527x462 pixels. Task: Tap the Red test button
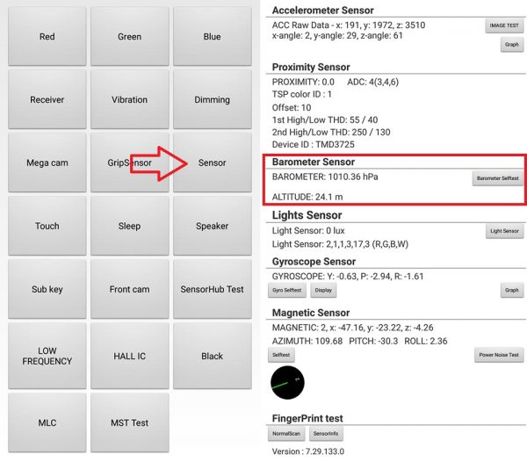point(47,36)
